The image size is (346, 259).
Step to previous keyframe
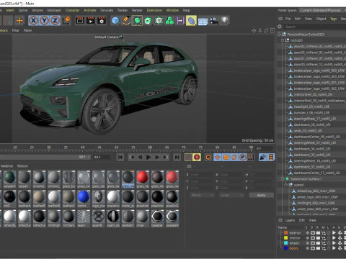(131, 157)
